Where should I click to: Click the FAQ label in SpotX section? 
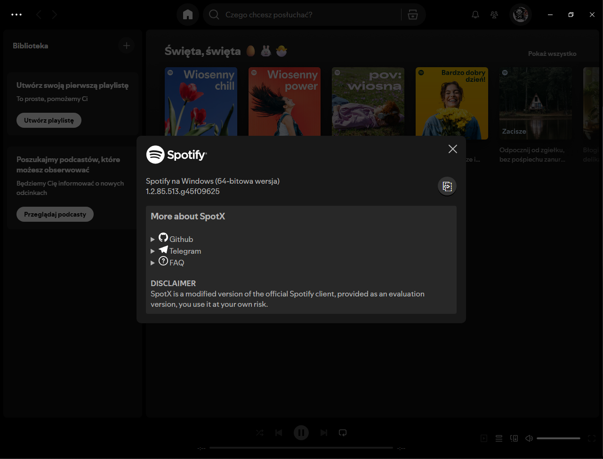coord(177,263)
